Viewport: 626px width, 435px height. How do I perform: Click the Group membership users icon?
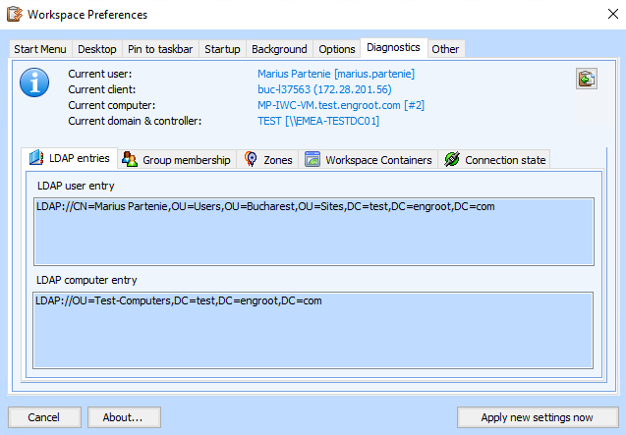coord(129,159)
